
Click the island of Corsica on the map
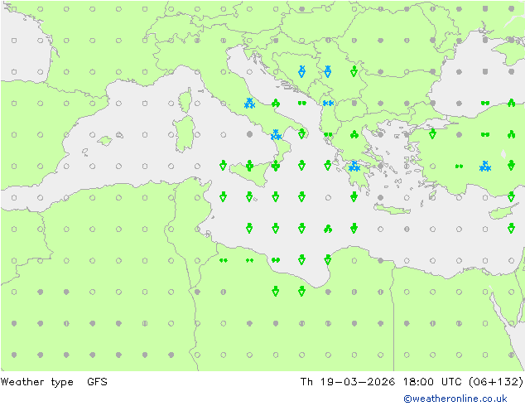tap(185, 99)
